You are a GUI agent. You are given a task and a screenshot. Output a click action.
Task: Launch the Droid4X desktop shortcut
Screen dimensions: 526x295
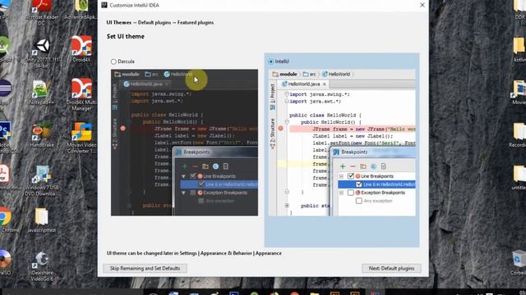81,49
